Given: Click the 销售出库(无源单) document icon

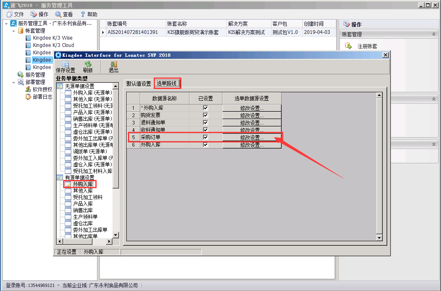Looking at the screenshot, I should (68, 119).
